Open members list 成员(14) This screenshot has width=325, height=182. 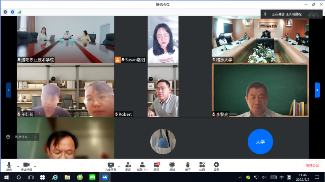click(x=142, y=166)
